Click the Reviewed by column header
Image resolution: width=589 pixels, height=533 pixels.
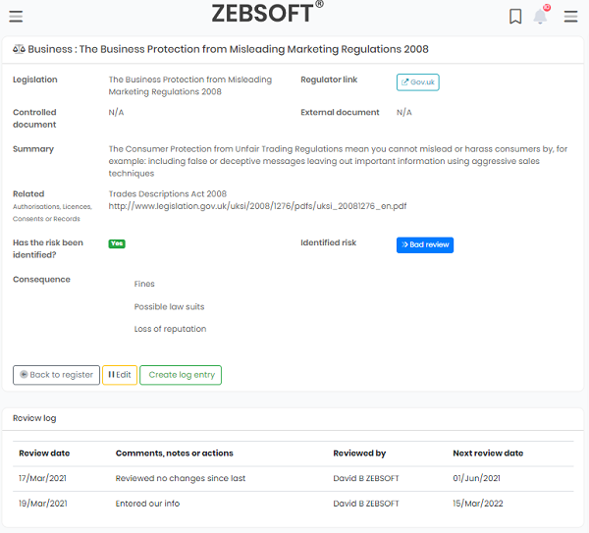(x=359, y=453)
